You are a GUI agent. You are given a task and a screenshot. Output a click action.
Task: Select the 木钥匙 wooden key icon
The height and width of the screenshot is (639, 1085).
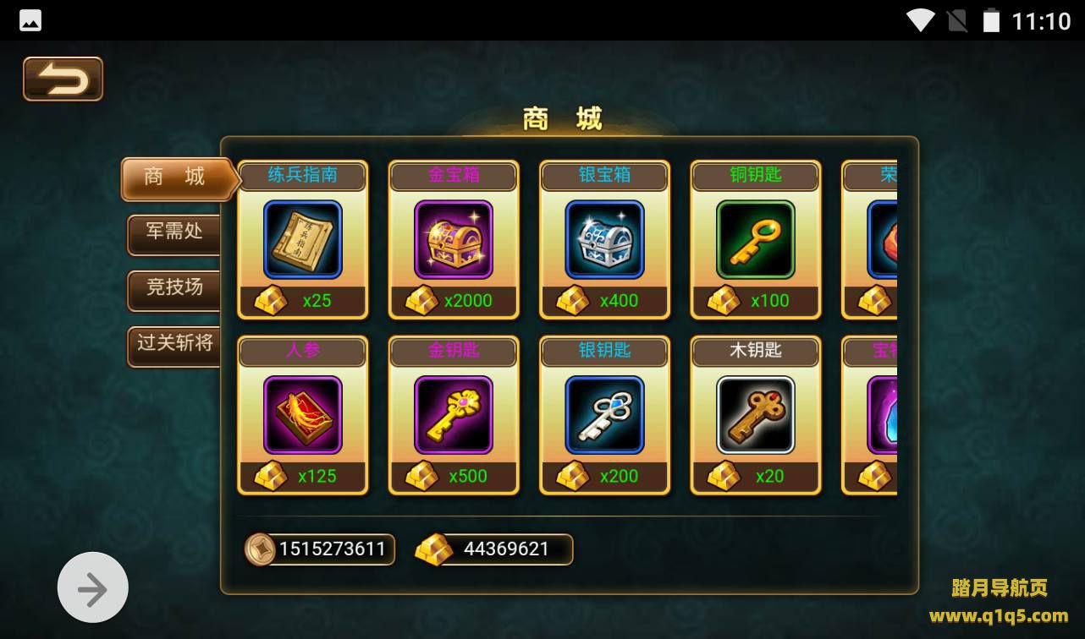[756, 415]
